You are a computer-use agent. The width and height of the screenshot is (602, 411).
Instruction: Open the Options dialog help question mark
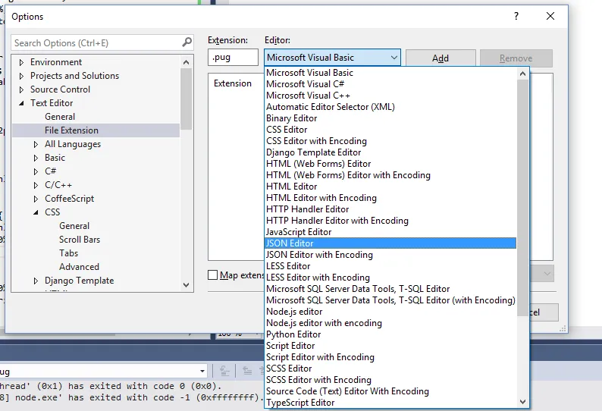tap(516, 16)
